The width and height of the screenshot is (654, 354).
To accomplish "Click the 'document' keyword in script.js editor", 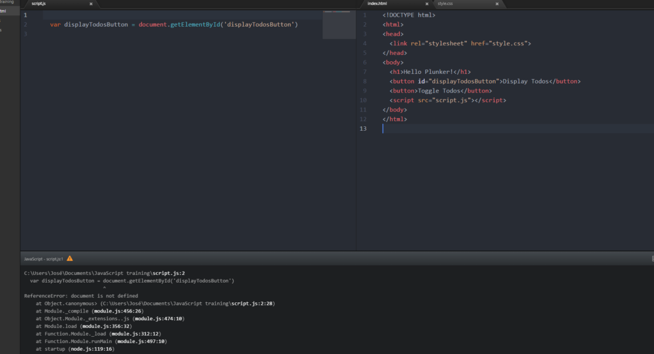I will [x=153, y=25].
